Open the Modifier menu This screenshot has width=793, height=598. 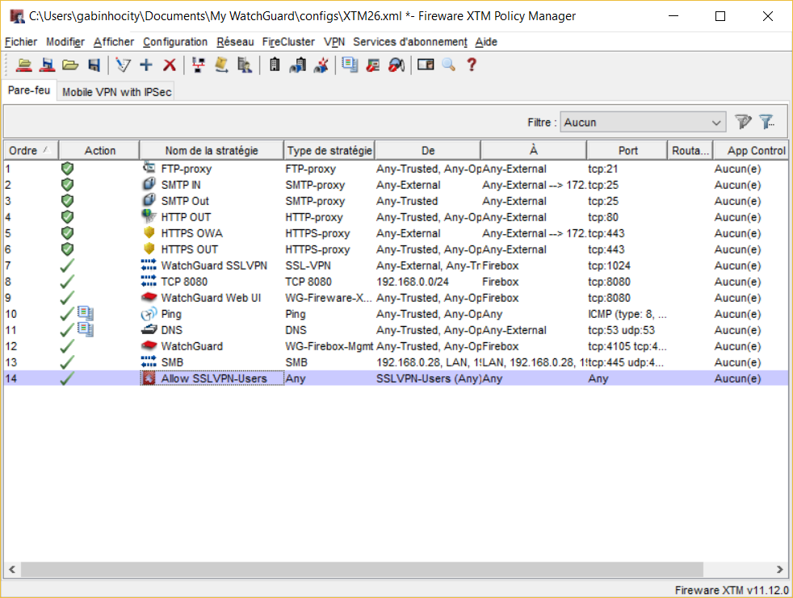point(65,42)
